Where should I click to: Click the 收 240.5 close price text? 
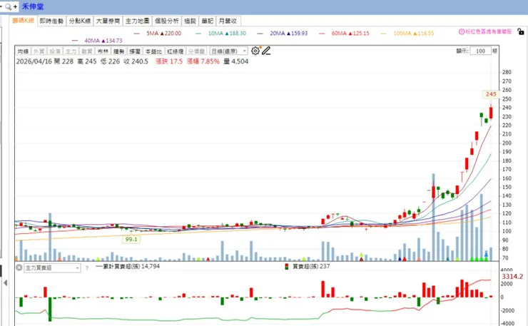coord(136,61)
